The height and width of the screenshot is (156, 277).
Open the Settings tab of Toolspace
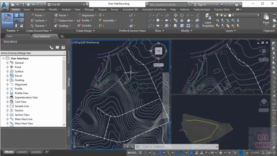pyautogui.click(x=68, y=82)
